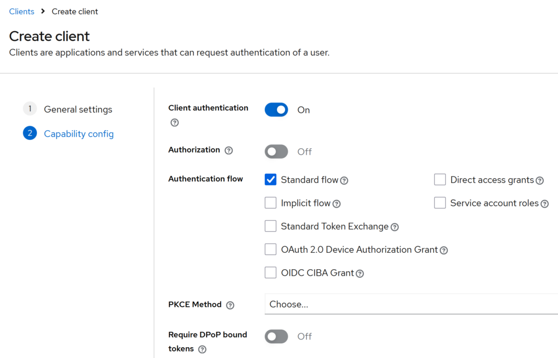The width and height of the screenshot is (558, 358).
Task: Show help for OIDC CIBA Grant
Action: tap(360, 274)
